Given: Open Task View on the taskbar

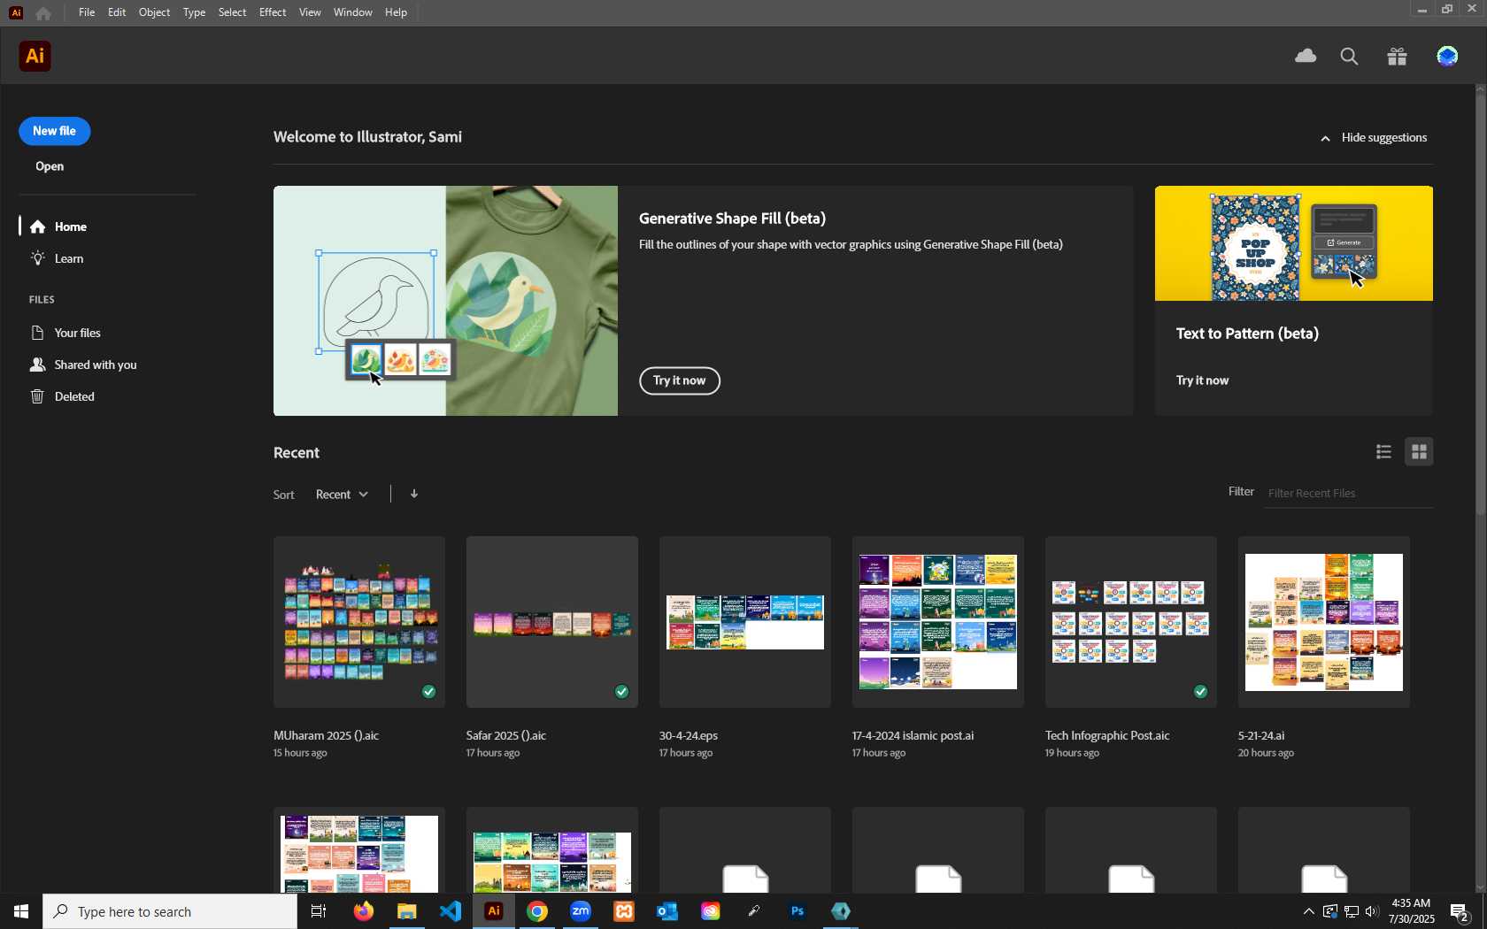Looking at the screenshot, I should coord(319,911).
